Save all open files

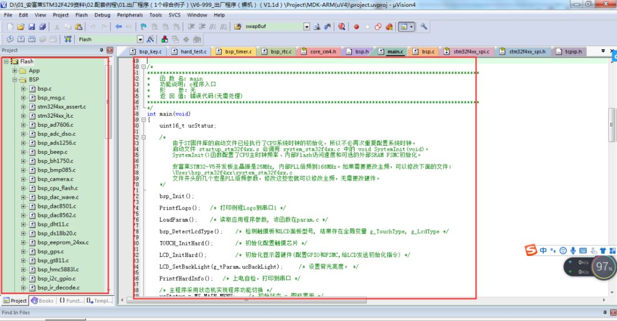[x=42, y=27]
